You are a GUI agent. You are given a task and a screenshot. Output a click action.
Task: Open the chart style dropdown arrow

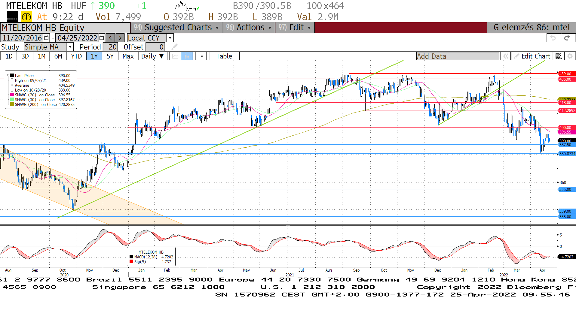pyautogui.click(x=202, y=56)
